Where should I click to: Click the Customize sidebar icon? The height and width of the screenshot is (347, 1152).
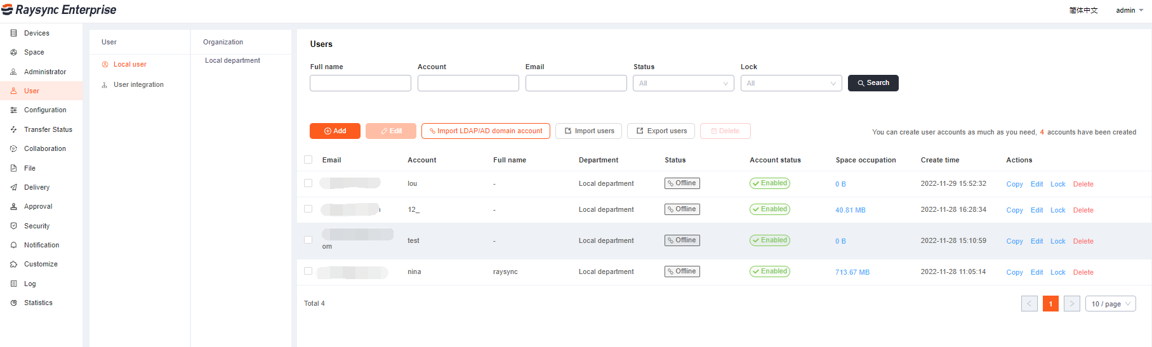(x=13, y=264)
